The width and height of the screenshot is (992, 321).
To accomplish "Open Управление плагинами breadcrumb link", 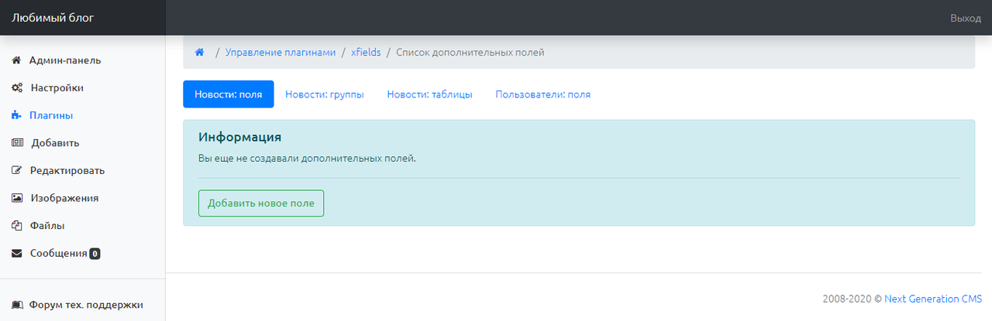I will point(281,53).
